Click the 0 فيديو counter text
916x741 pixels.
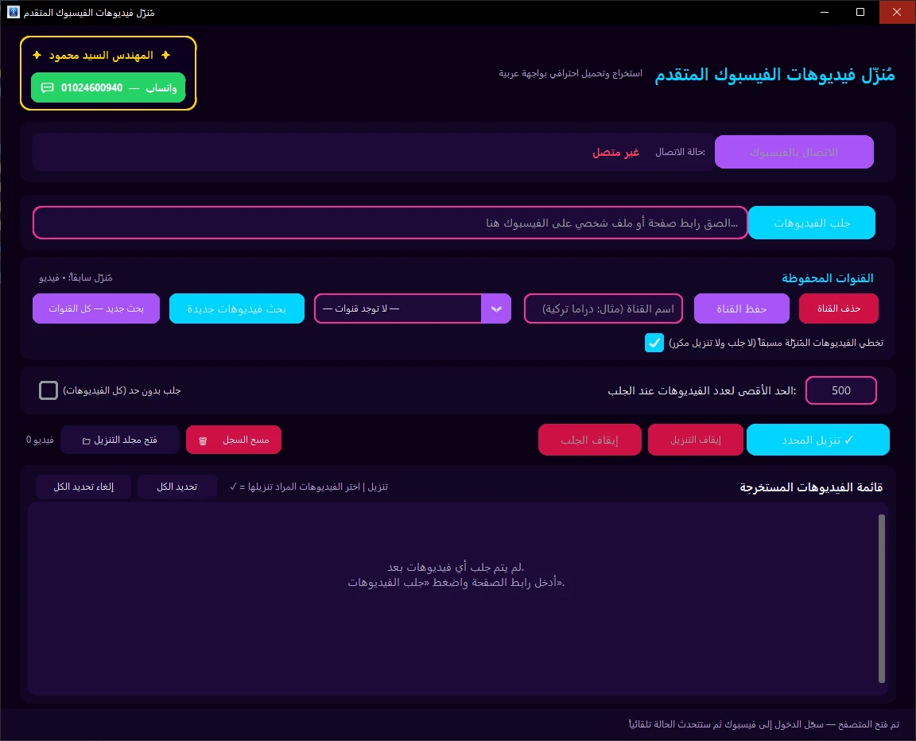40,440
